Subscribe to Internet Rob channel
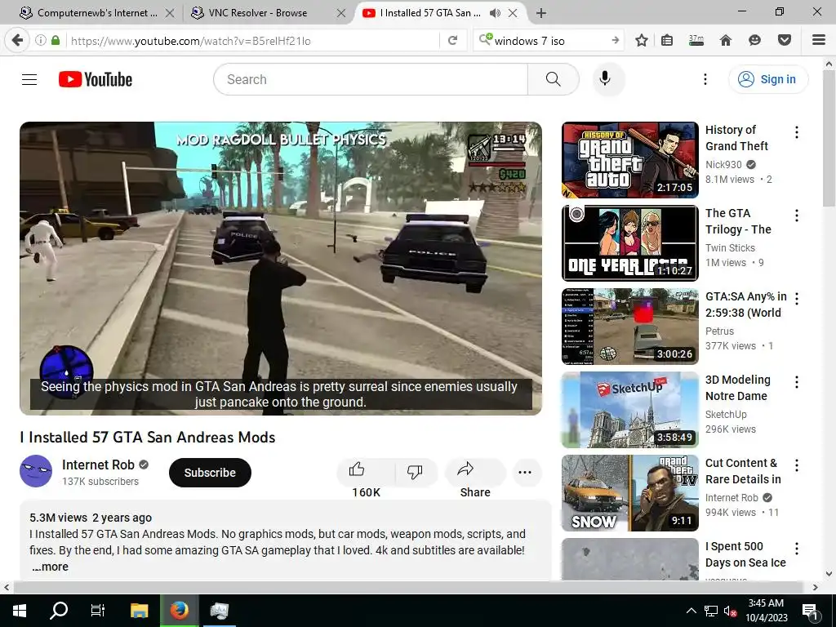 tap(210, 473)
